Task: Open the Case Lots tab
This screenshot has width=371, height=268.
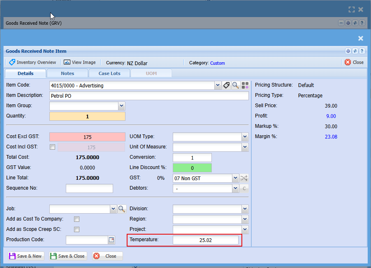Action: point(109,73)
